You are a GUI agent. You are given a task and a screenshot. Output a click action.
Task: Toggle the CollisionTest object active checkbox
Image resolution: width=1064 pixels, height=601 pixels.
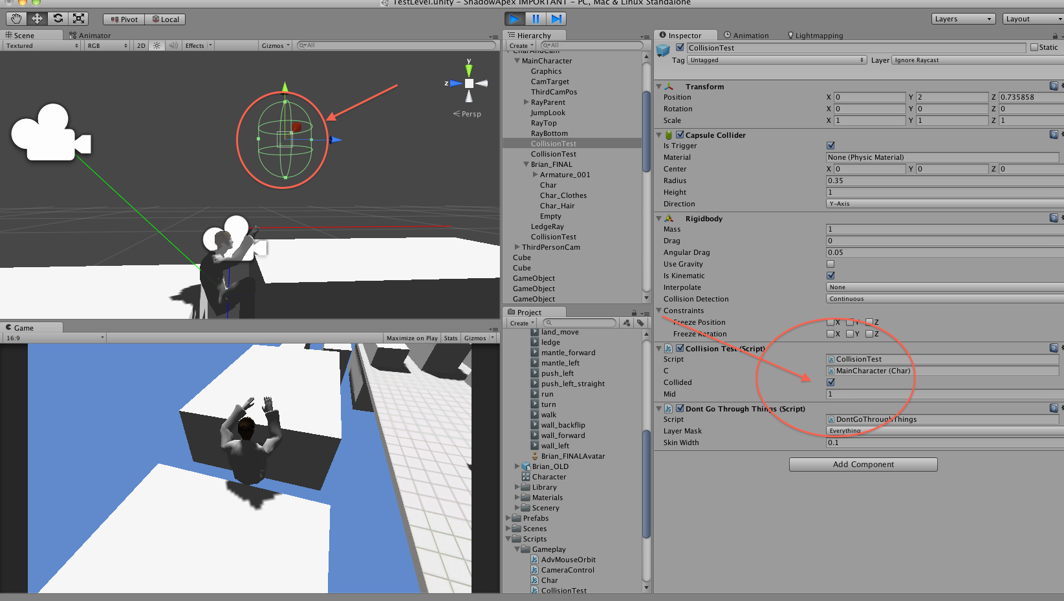click(680, 47)
